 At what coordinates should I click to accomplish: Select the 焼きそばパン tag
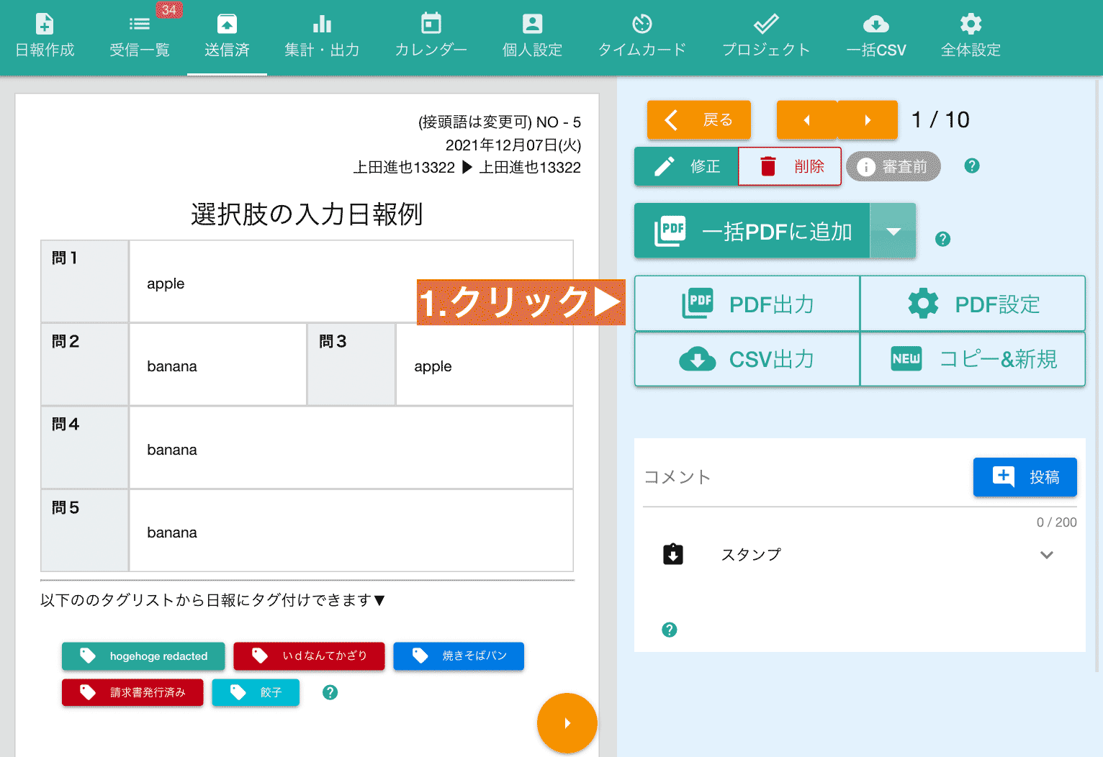459,656
